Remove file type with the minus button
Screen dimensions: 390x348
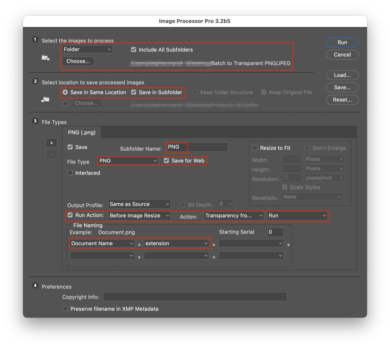coord(52,154)
